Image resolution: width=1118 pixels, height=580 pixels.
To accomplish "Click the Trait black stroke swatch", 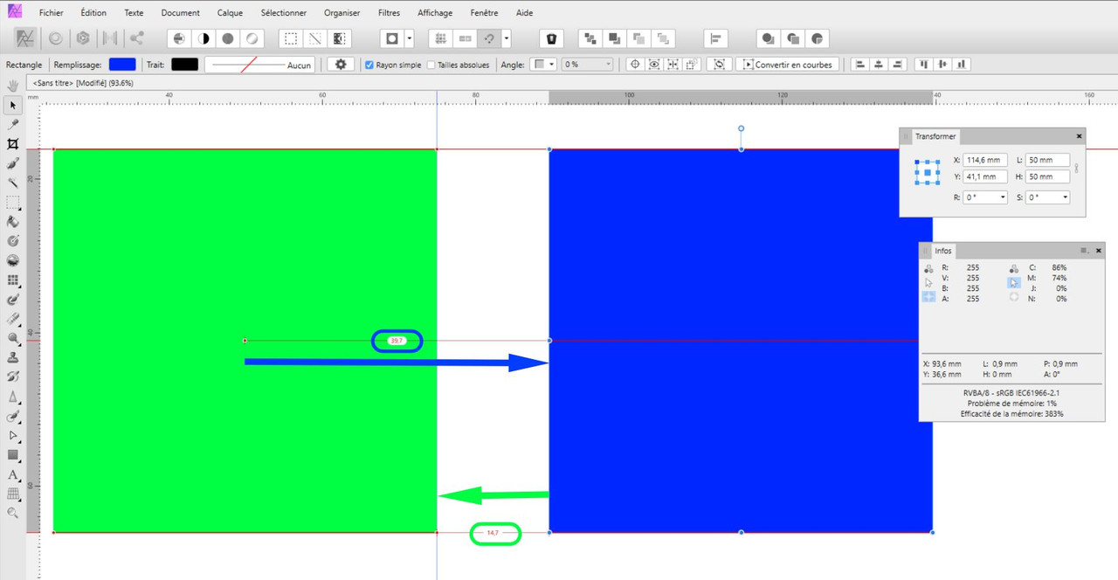I will coord(184,65).
